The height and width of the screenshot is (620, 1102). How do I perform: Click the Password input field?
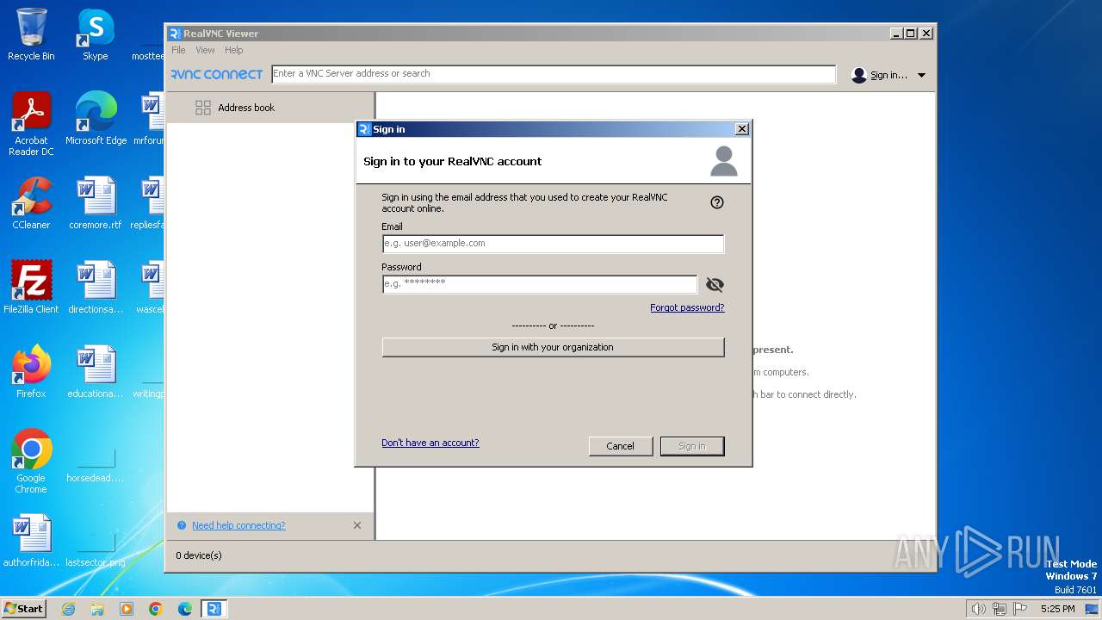540,284
